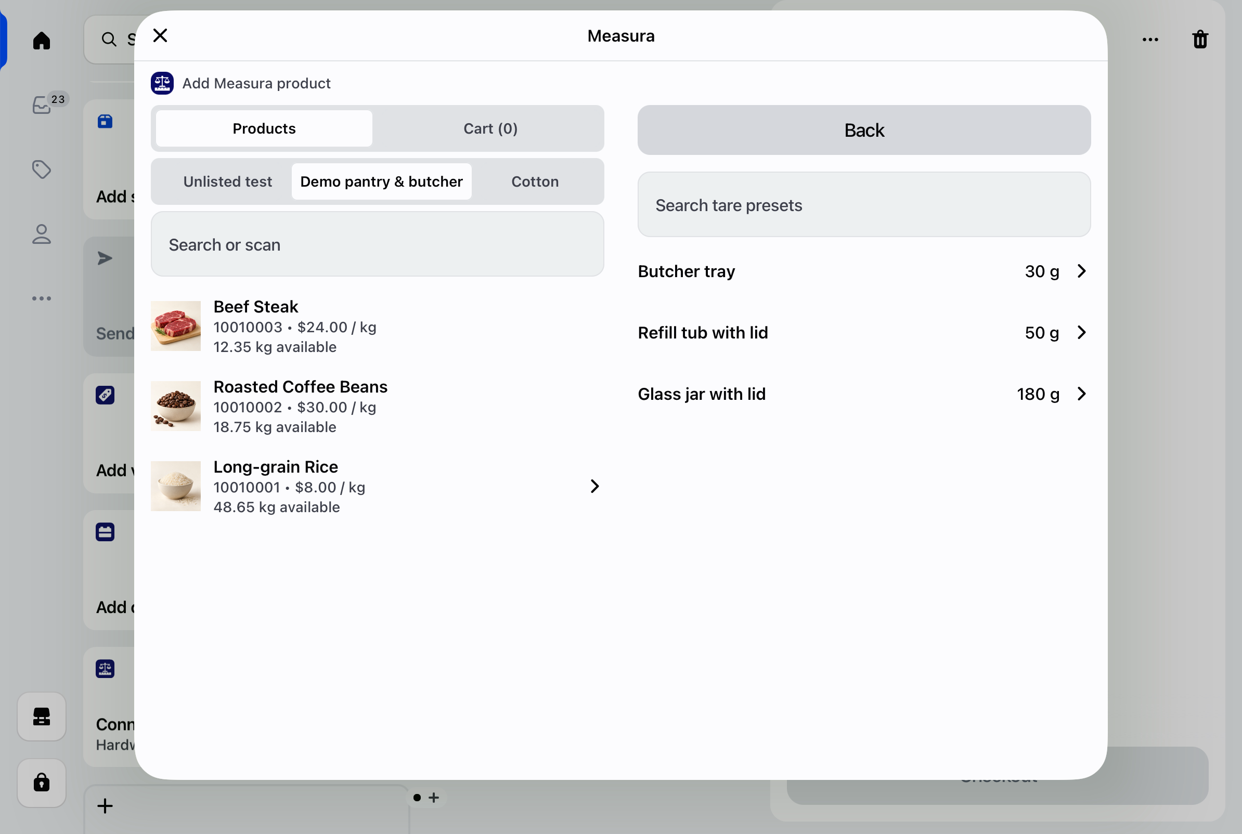This screenshot has height=834, width=1242.
Task: Open the customer profile icon in the sidebar
Action: tap(42, 234)
